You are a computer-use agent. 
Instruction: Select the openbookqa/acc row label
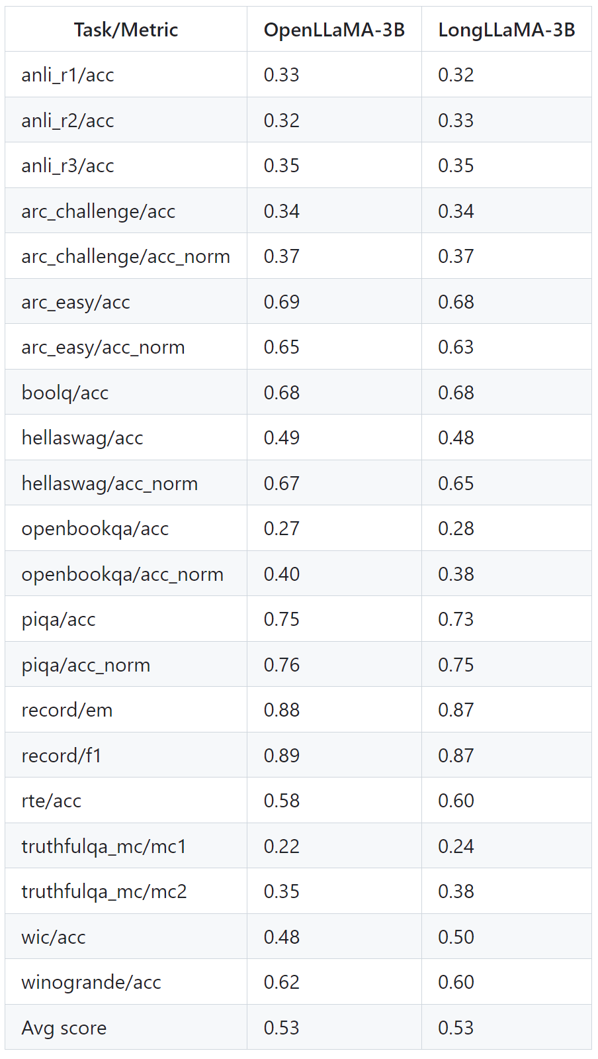(95, 529)
